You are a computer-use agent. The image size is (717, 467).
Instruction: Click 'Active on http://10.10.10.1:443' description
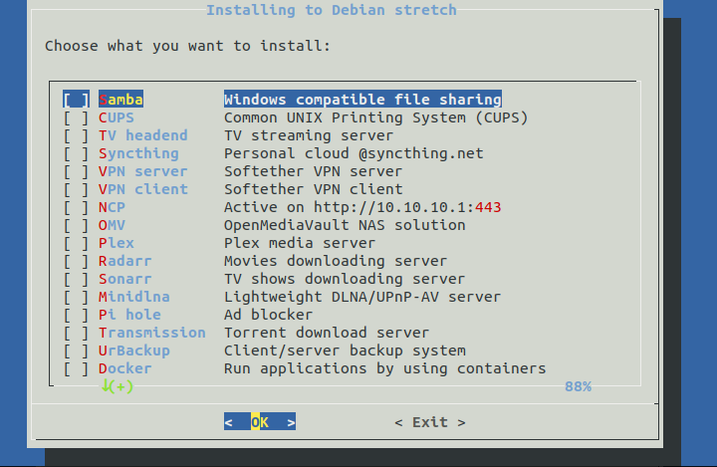coord(362,207)
